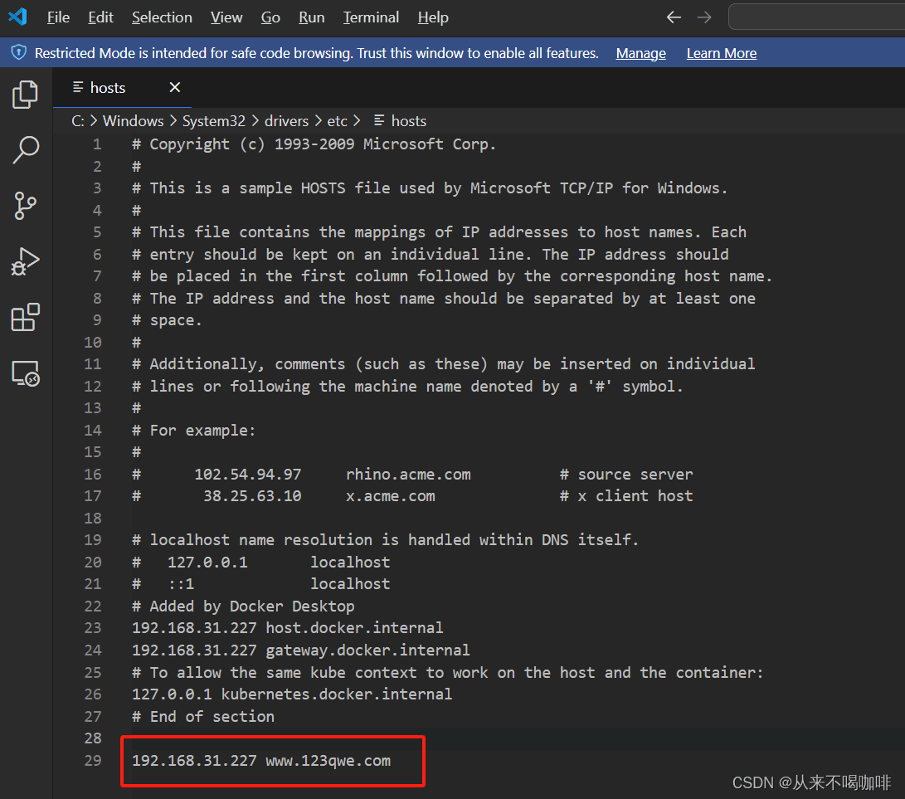Go back with the left arrow

point(674,17)
